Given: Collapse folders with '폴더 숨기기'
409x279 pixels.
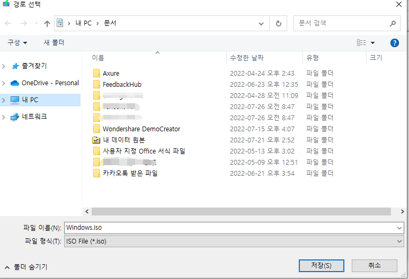Looking at the screenshot, I should click(26, 267).
